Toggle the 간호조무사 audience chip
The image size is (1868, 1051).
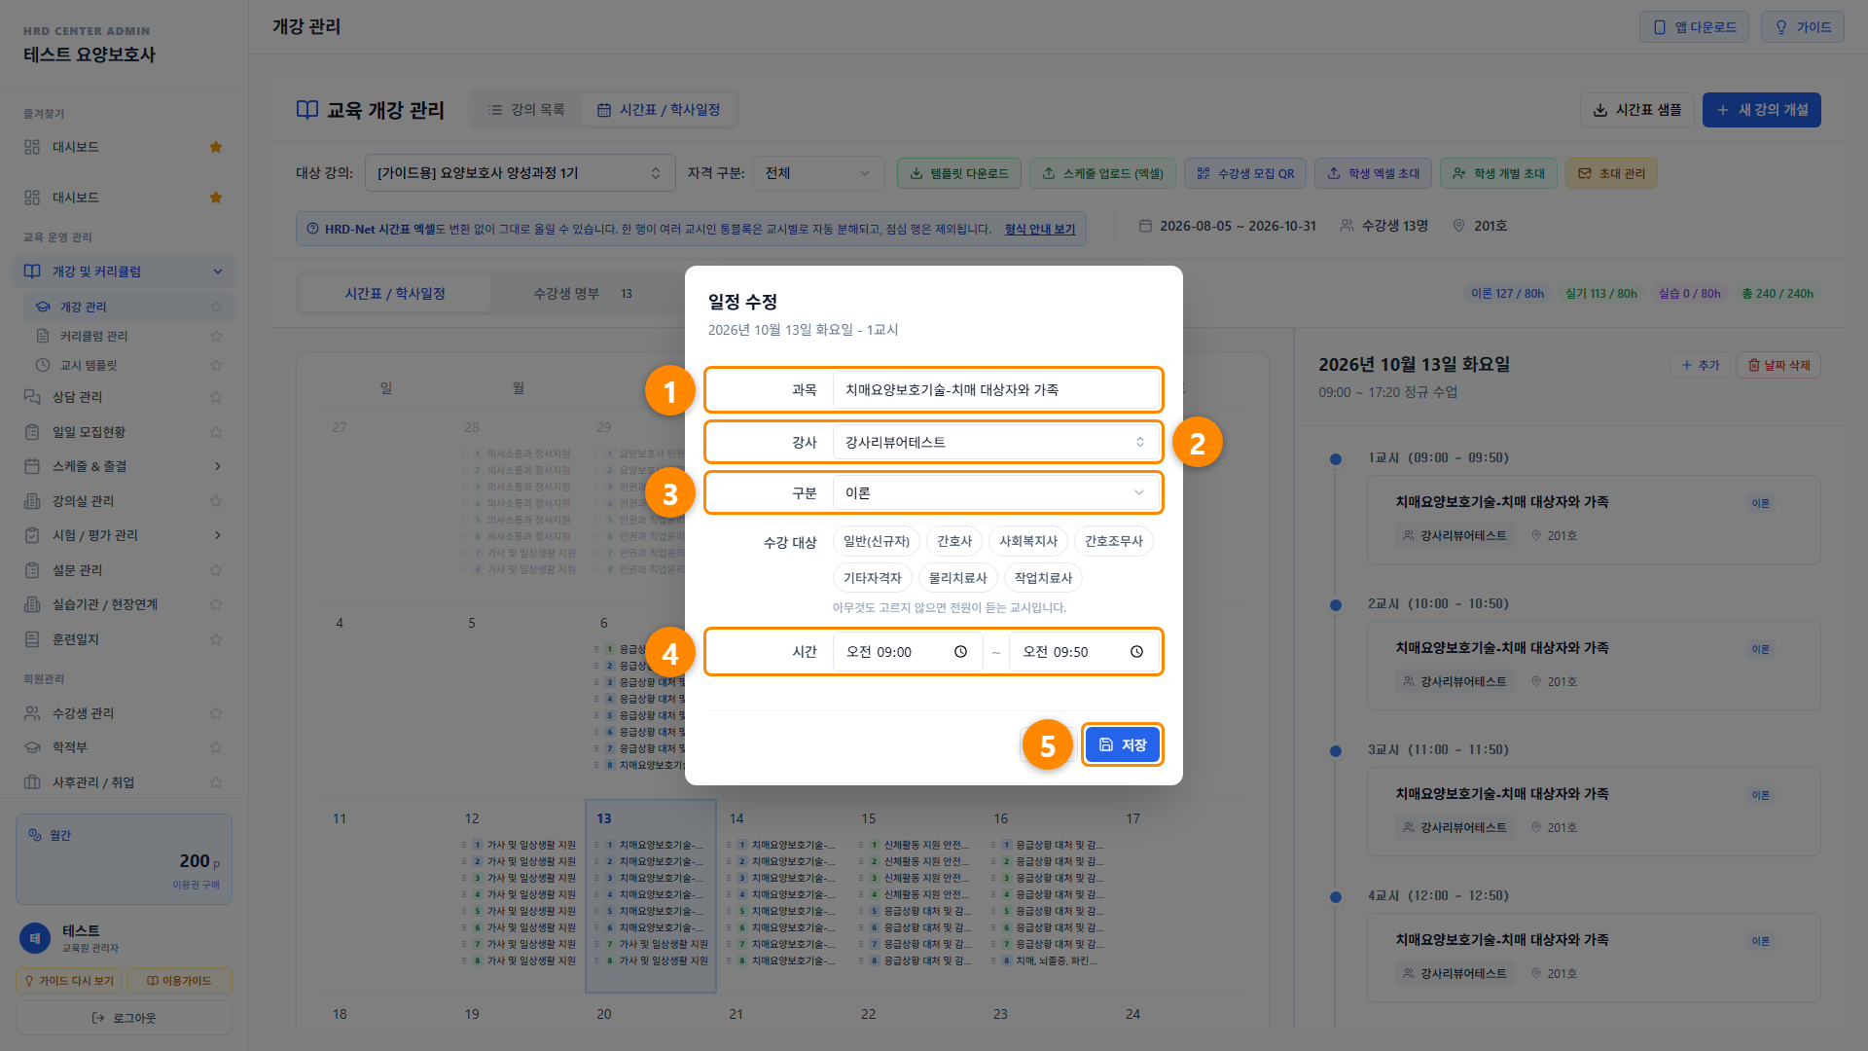(1114, 541)
